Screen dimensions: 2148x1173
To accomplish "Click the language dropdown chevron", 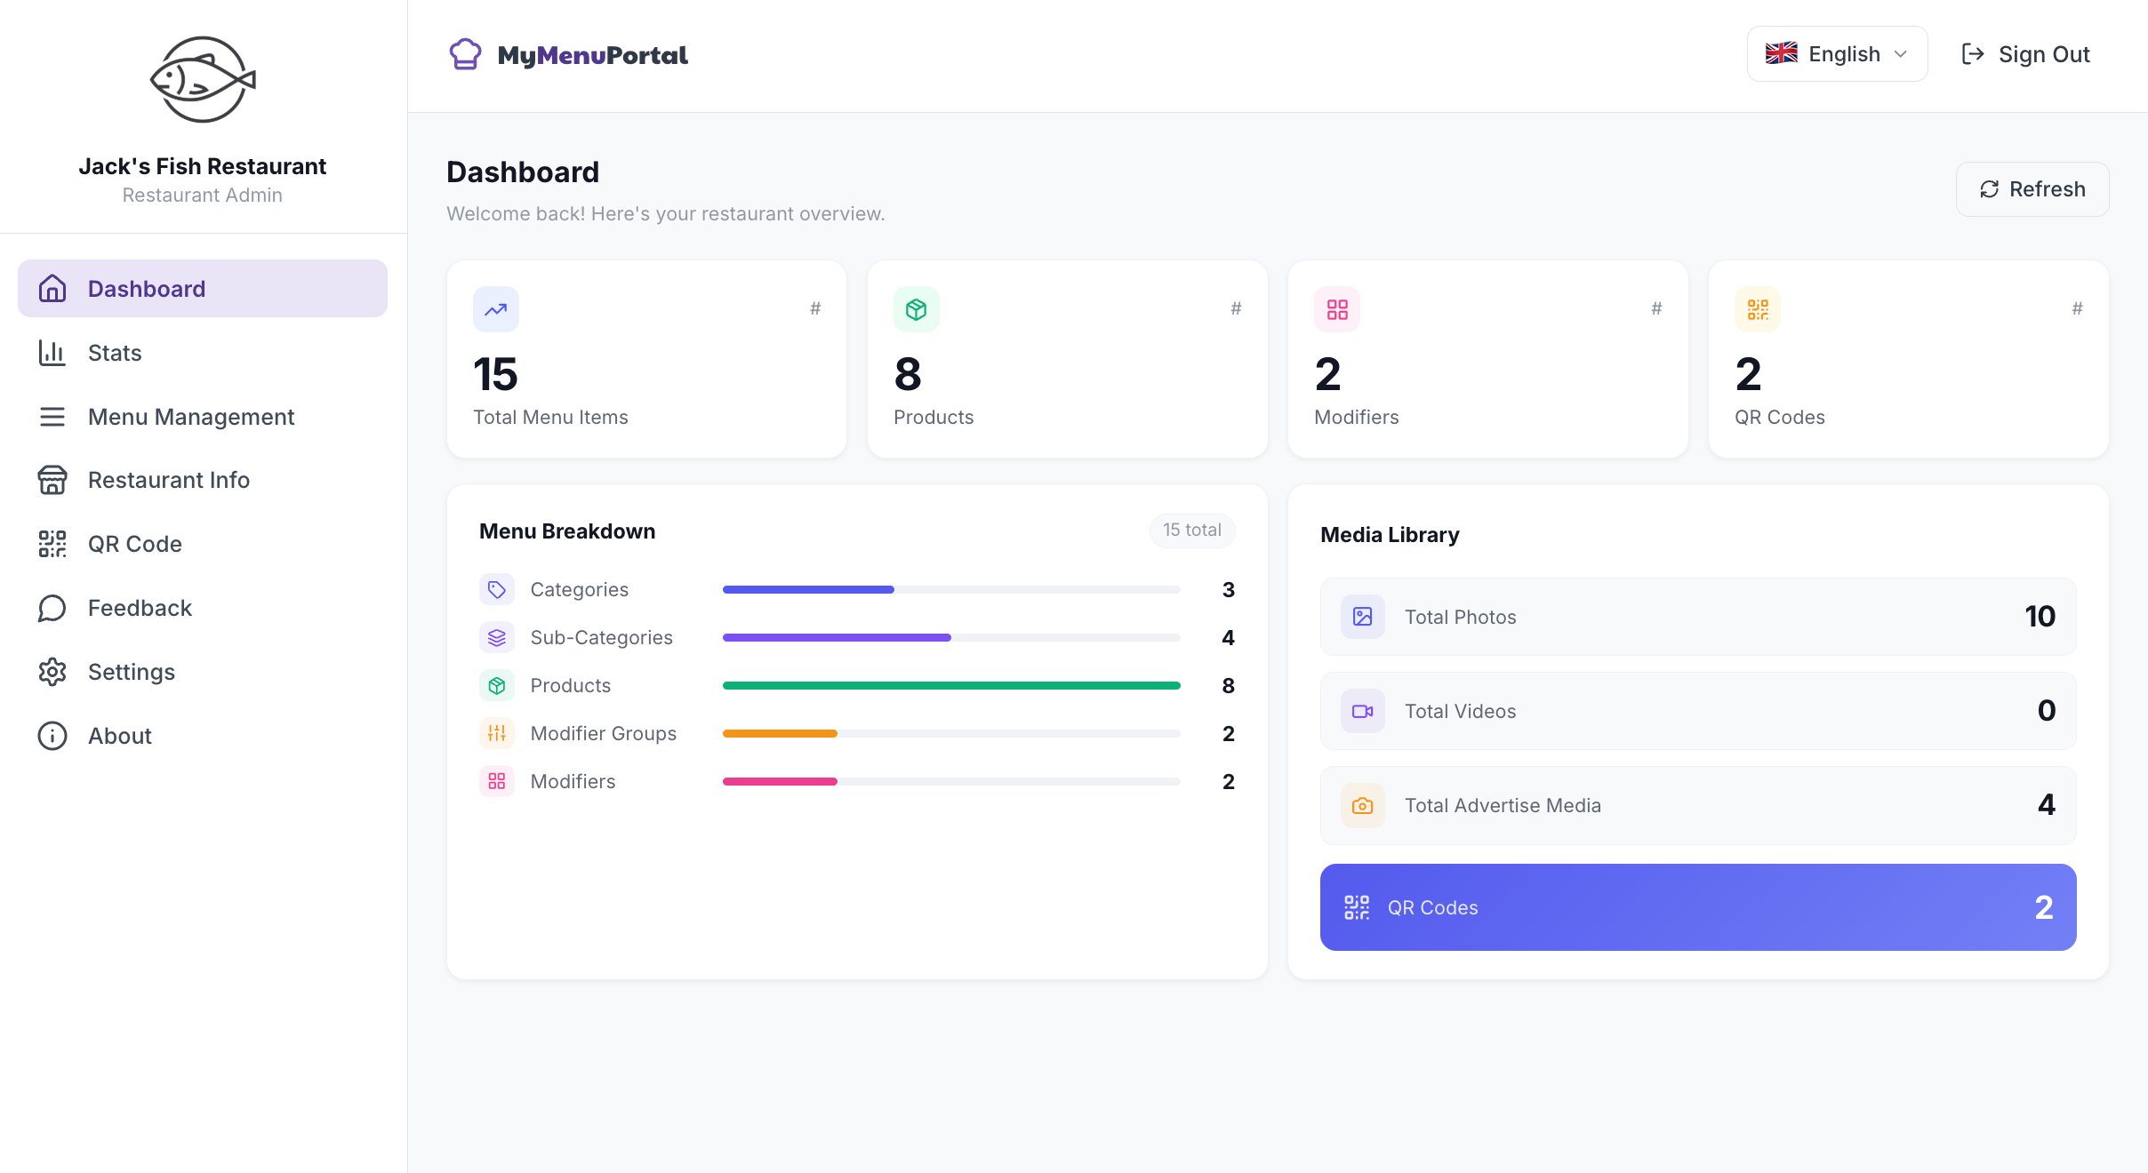I will click(x=1901, y=54).
